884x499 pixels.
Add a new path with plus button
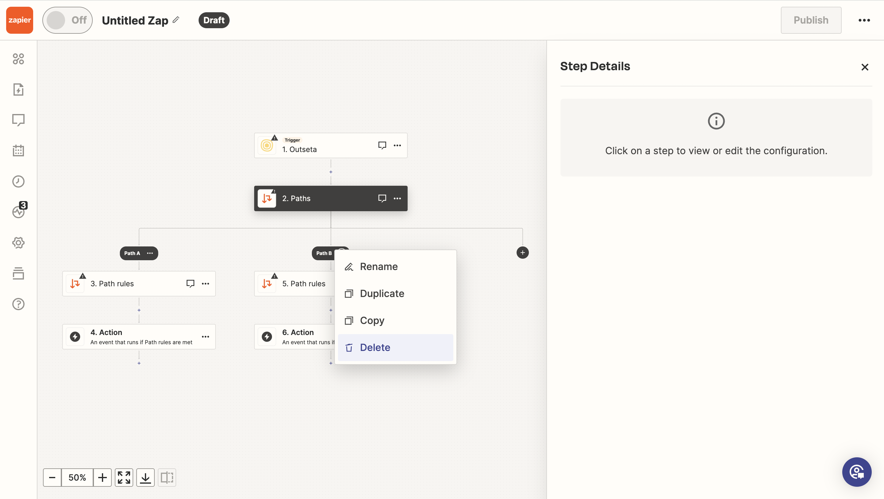click(522, 253)
